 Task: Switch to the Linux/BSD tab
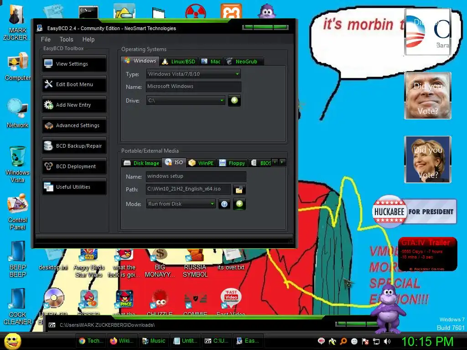click(x=179, y=62)
